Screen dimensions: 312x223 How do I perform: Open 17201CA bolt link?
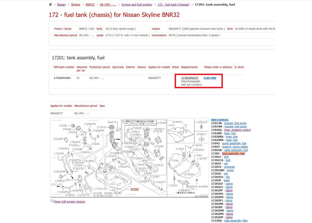(228, 160)
